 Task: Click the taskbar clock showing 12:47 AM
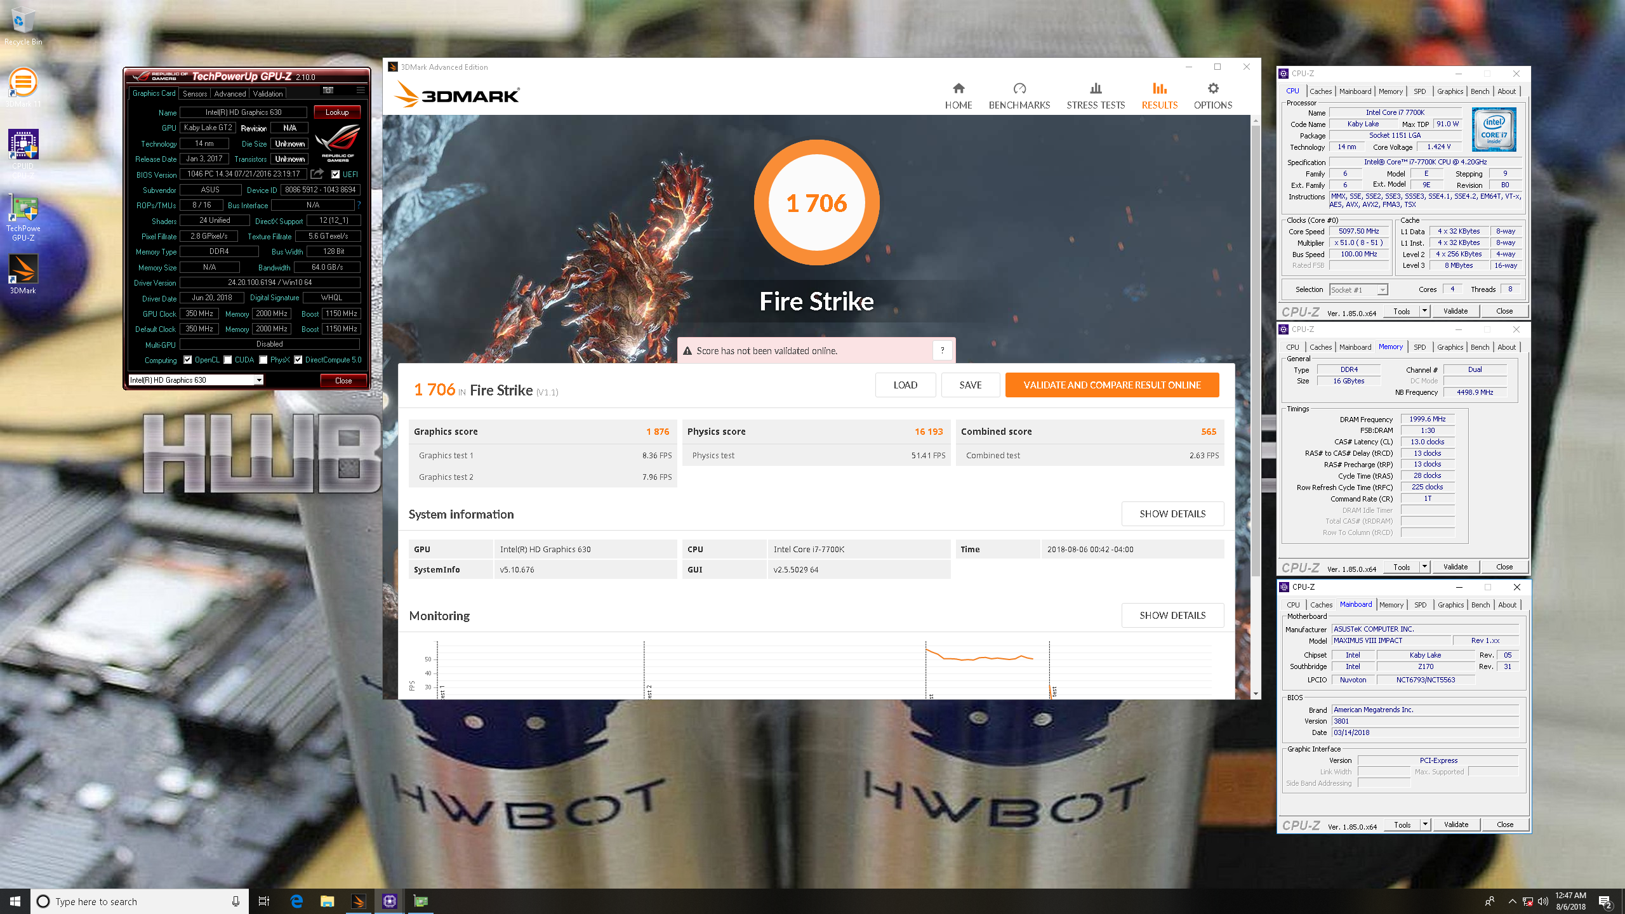pyautogui.click(x=1570, y=901)
